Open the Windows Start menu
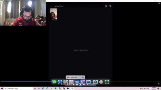Screen dimensions: 161x90 (x=2, y=88)
